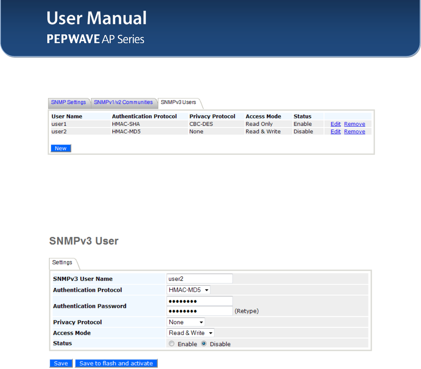The width and height of the screenshot is (421, 369).
Task: Open the Authentication Protocol HMAC-MD5 dropdown
Action: pyautogui.click(x=189, y=290)
